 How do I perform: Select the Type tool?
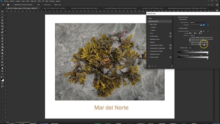pos(2,59)
